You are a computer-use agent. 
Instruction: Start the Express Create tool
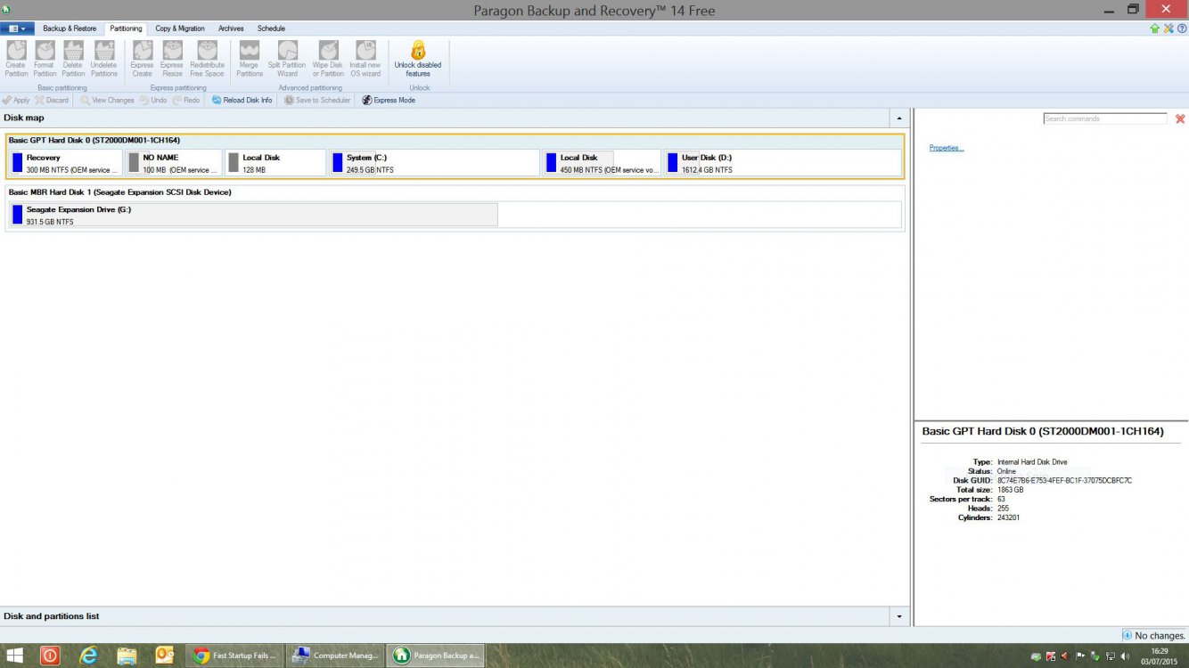pyautogui.click(x=142, y=59)
